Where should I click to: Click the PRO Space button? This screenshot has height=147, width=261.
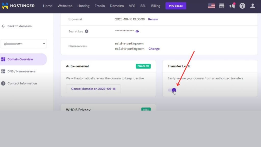pos(176,6)
